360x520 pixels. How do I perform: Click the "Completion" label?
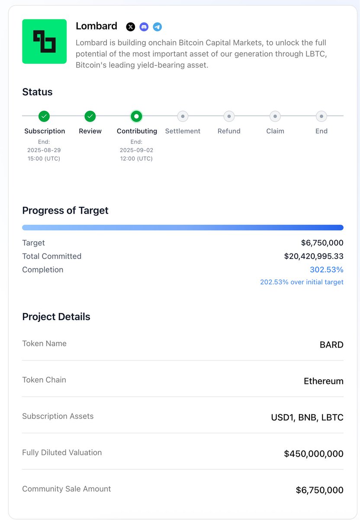[43, 270]
